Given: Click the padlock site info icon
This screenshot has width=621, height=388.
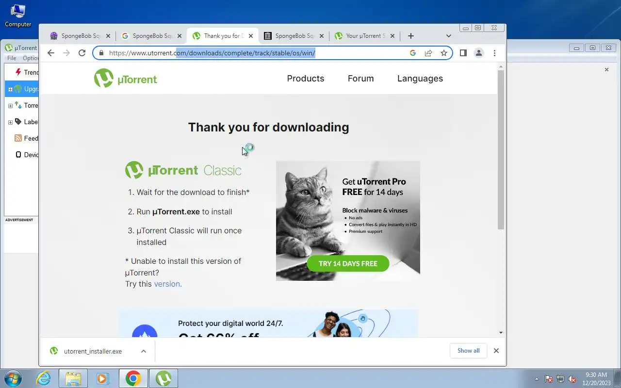Looking at the screenshot, I should pos(101,53).
